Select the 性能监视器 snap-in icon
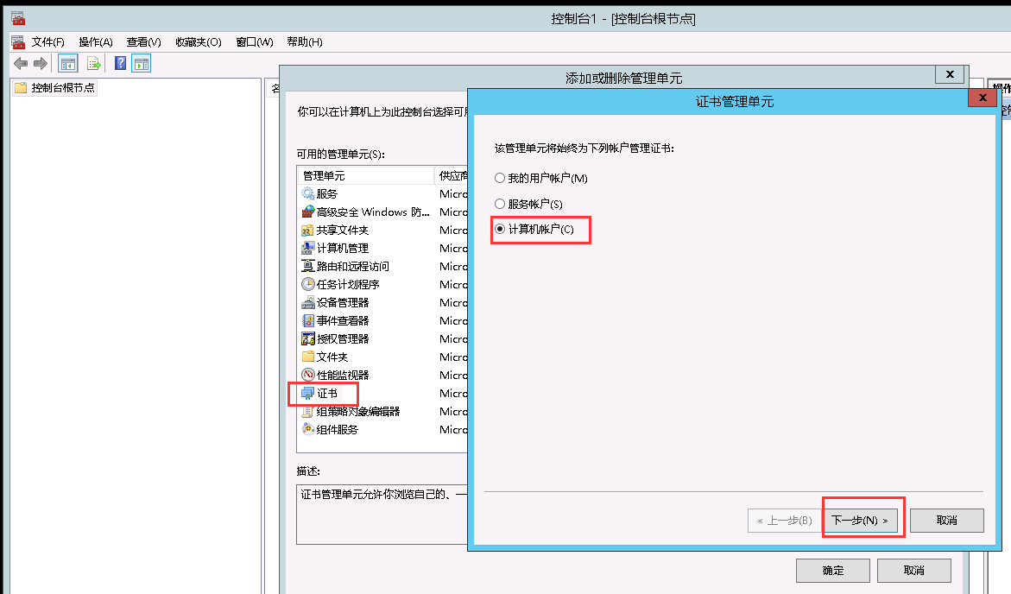The image size is (1011, 594). coord(308,376)
